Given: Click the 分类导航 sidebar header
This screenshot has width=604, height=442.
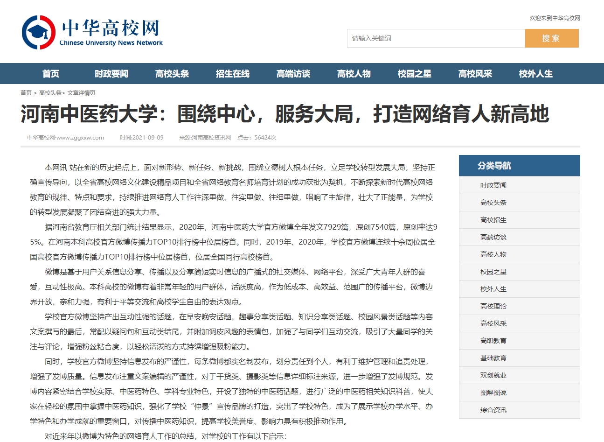Looking at the screenshot, I should point(494,166).
